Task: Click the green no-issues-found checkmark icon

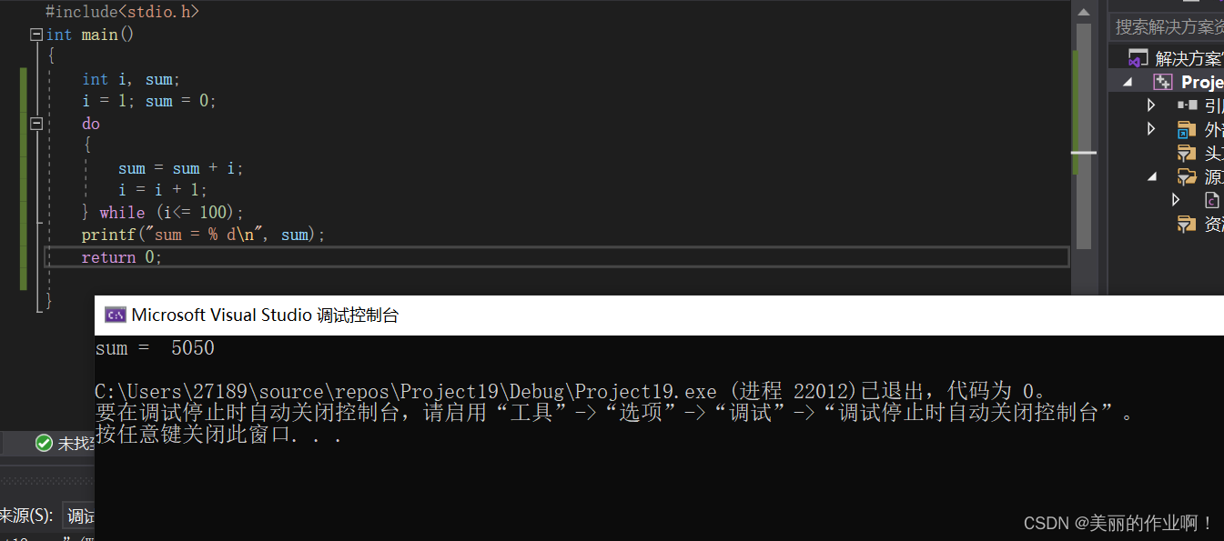Action: coord(44,443)
